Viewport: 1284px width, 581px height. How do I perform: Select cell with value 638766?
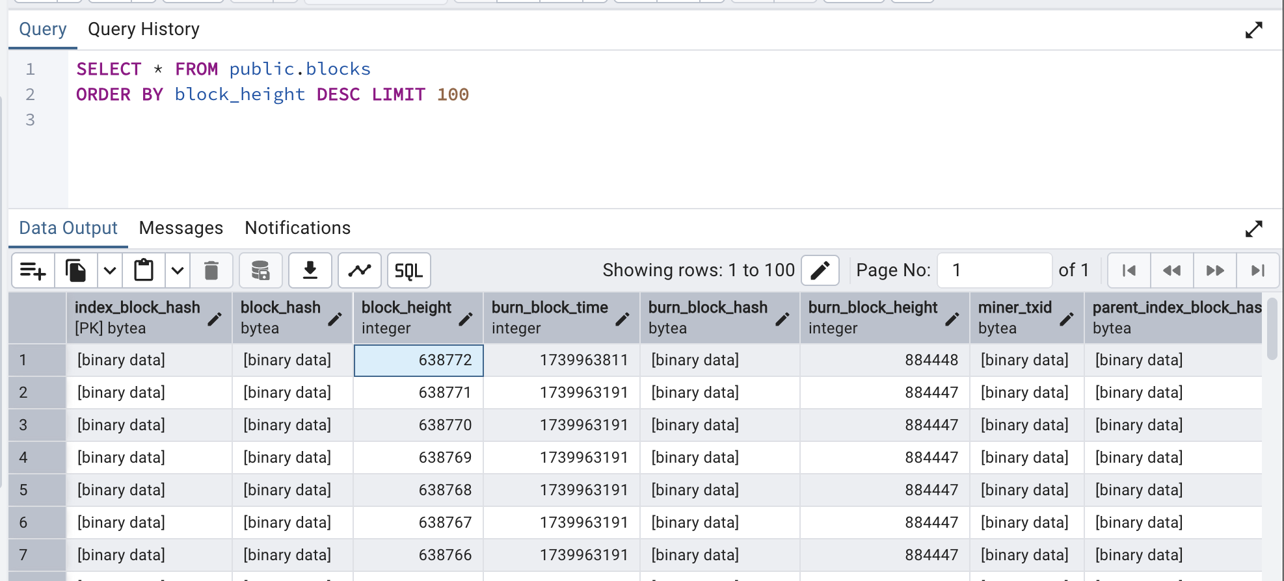click(x=418, y=555)
